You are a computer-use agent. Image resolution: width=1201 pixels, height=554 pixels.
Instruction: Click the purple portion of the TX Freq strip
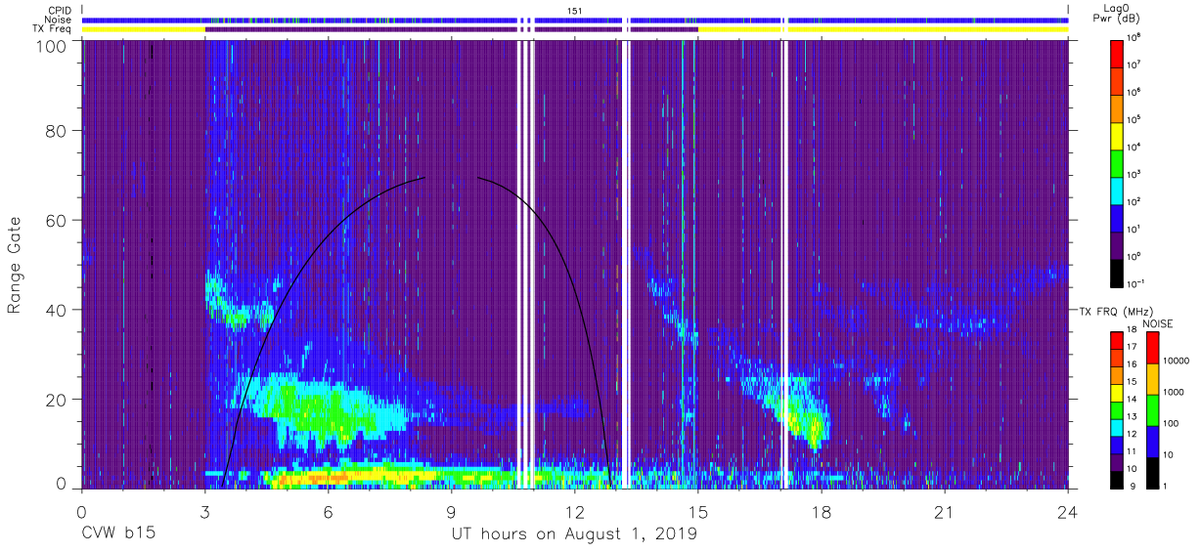point(450,29)
